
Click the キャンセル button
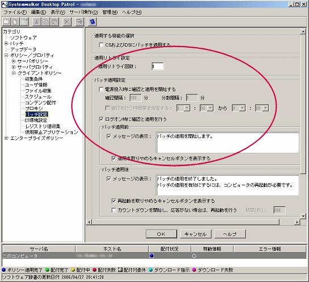tap(195, 234)
